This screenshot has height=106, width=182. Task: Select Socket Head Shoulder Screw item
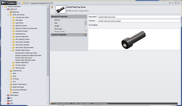[25, 60]
